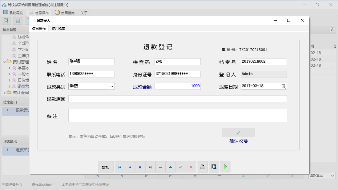
Task: Go to first record in refund toolbar
Action: pyautogui.click(x=120, y=167)
